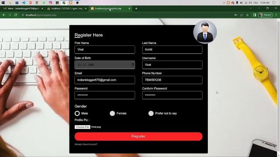Go forward in browser history
This screenshot has width=280, height=157.
tap(10, 15)
